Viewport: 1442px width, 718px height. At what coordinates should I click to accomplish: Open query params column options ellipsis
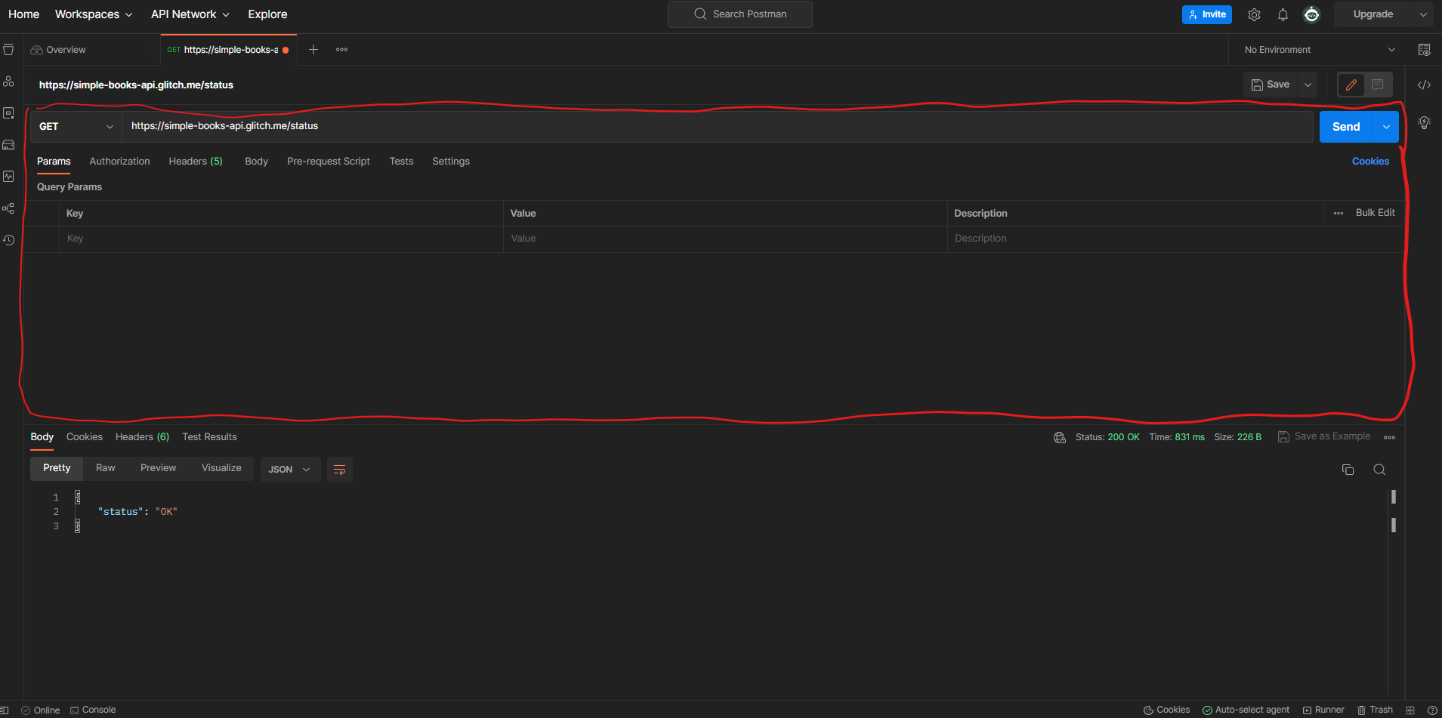pyautogui.click(x=1339, y=214)
